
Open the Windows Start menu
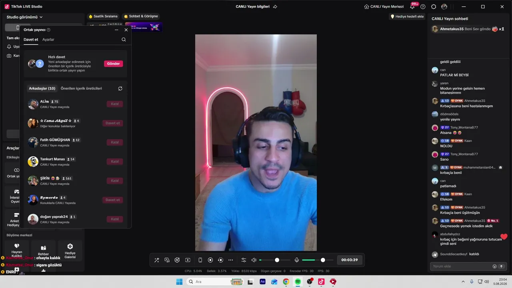(180, 282)
